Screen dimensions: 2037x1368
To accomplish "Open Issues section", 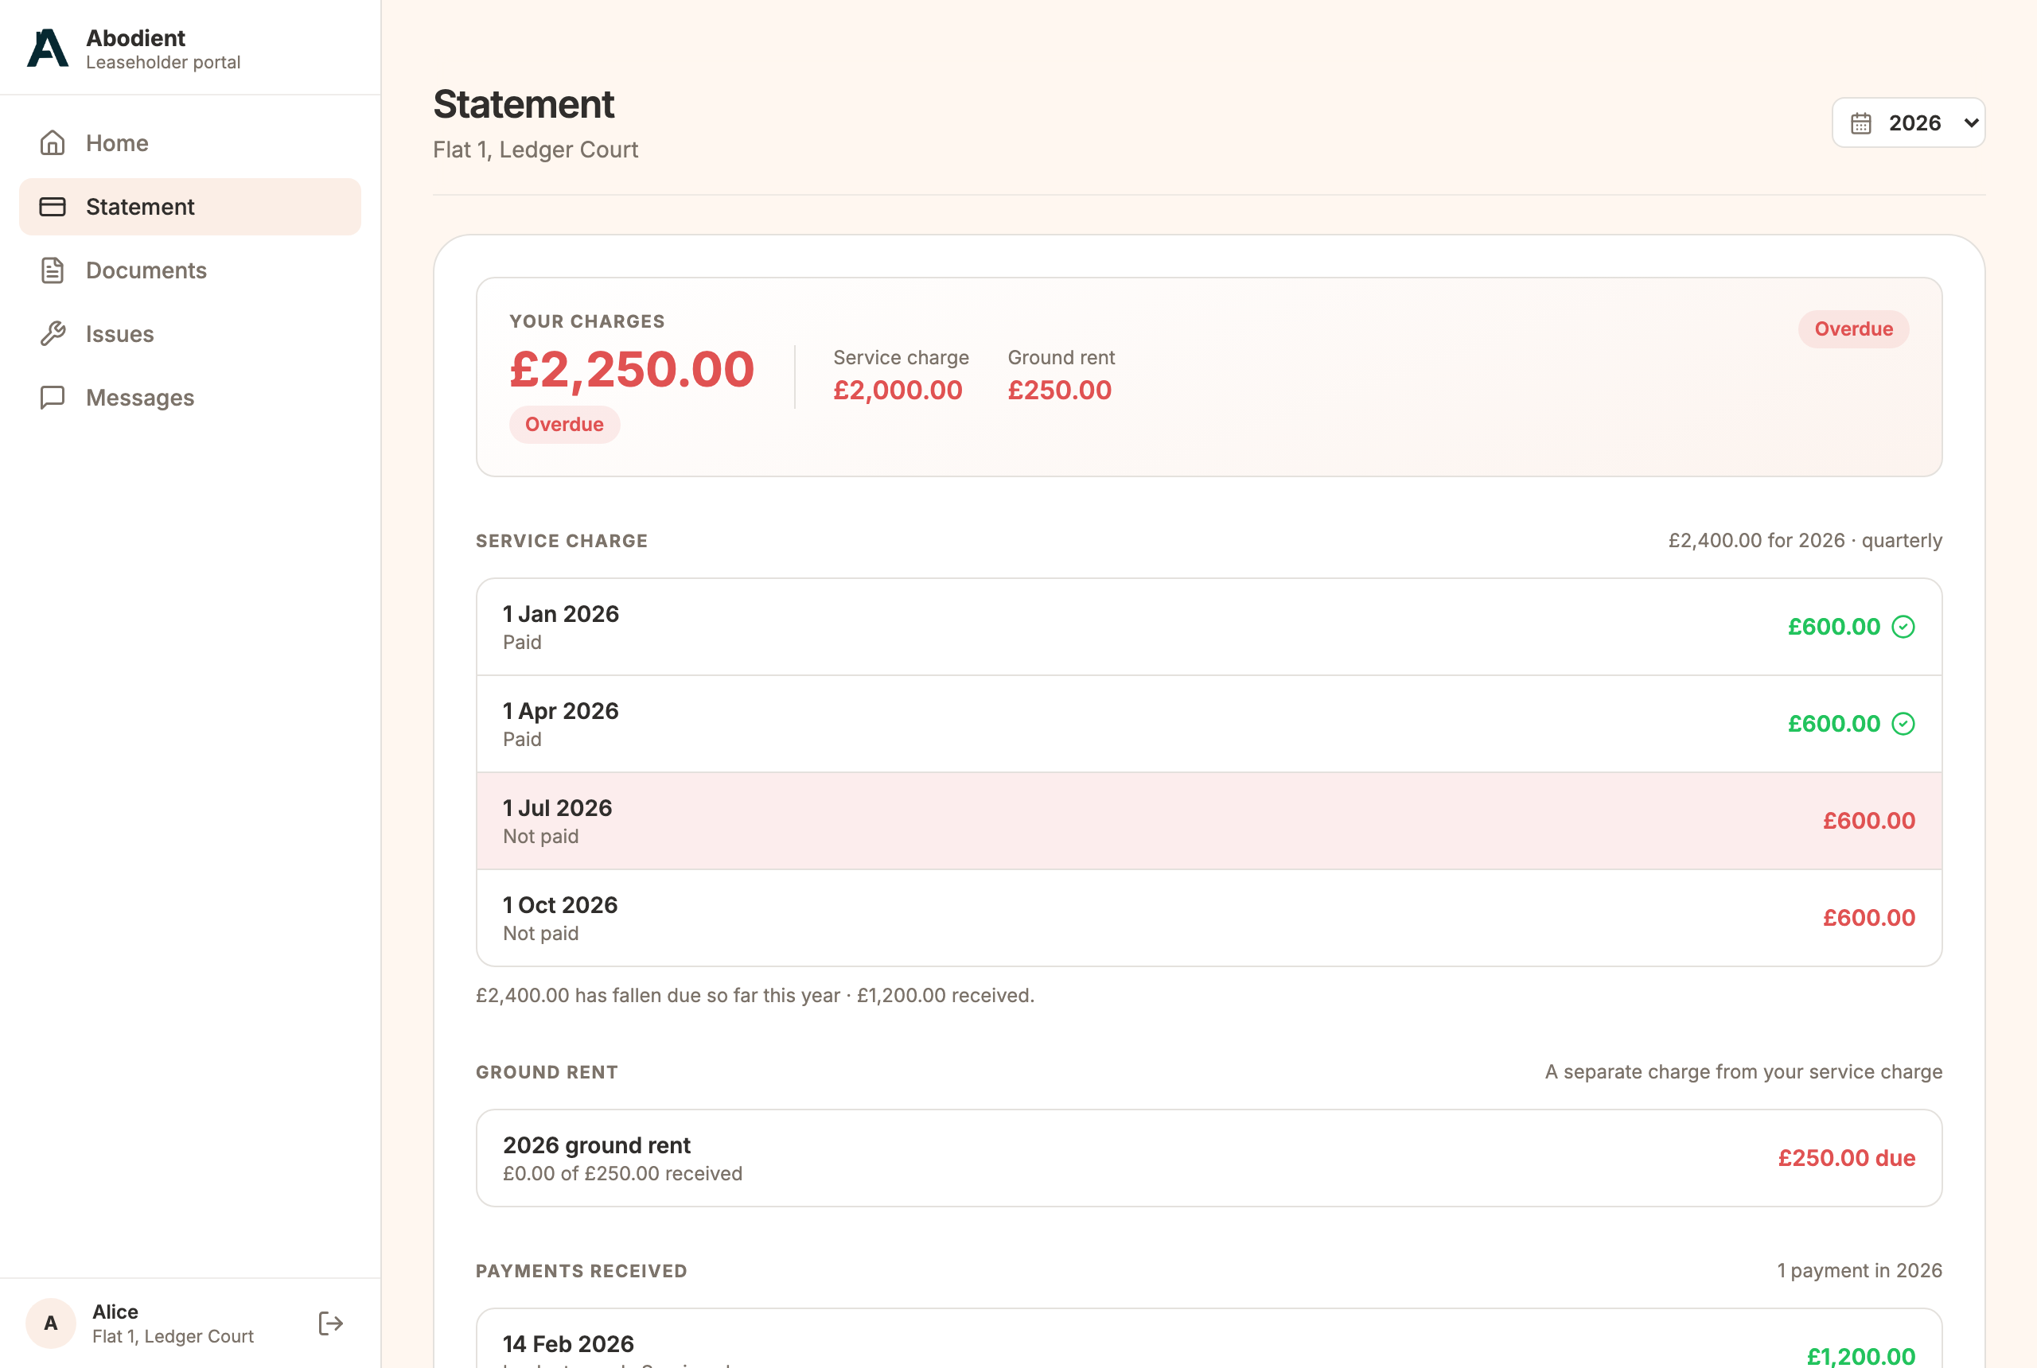I will (x=190, y=334).
